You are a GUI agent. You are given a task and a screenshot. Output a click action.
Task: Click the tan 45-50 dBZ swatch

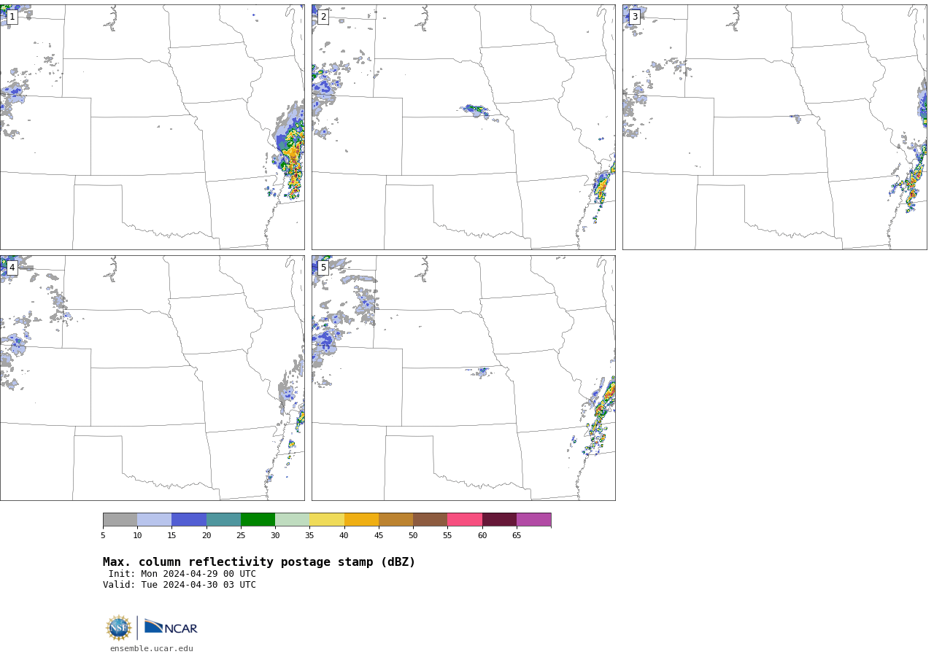pyautogui.click(x=395, y=520)
